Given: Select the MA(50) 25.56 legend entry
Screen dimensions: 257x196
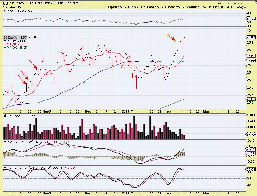Looking at the screenshot, I should click(x=14, y=40).
